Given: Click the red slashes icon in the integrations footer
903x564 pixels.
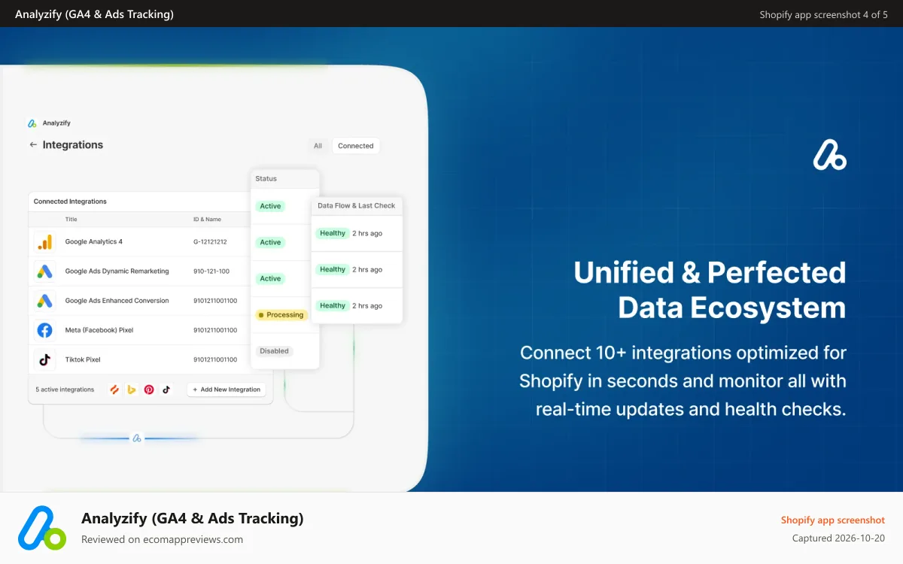Looking at the screenshot, I should click(114, 390).
